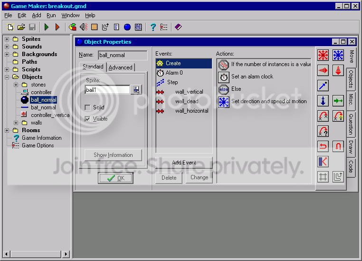Add a background using toolbar icon
Screen dimensions: 362x261
click(94, 27)
